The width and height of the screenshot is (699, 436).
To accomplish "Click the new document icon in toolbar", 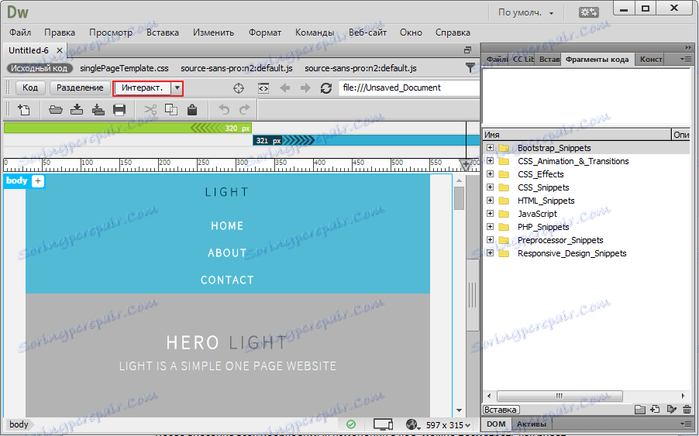I will click(x=23, y=109).
